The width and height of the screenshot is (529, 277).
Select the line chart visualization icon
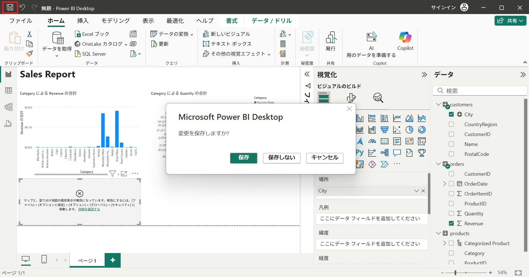397,118
